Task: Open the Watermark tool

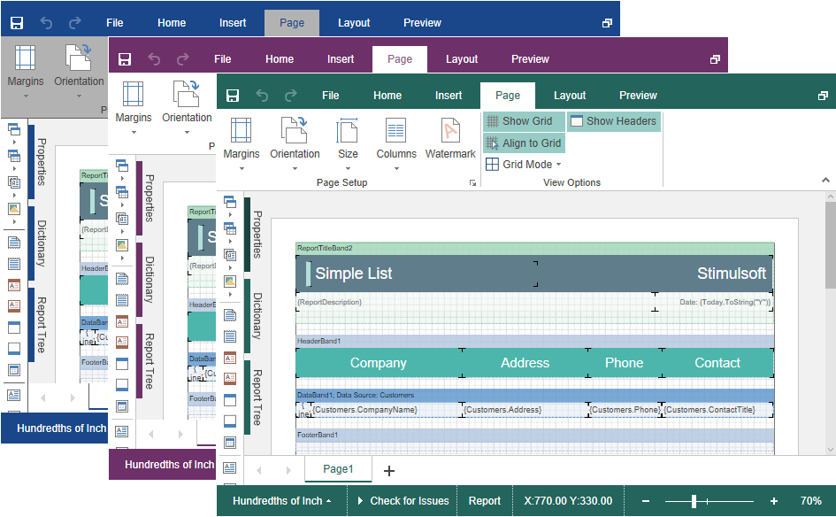Action: [450, 131]
